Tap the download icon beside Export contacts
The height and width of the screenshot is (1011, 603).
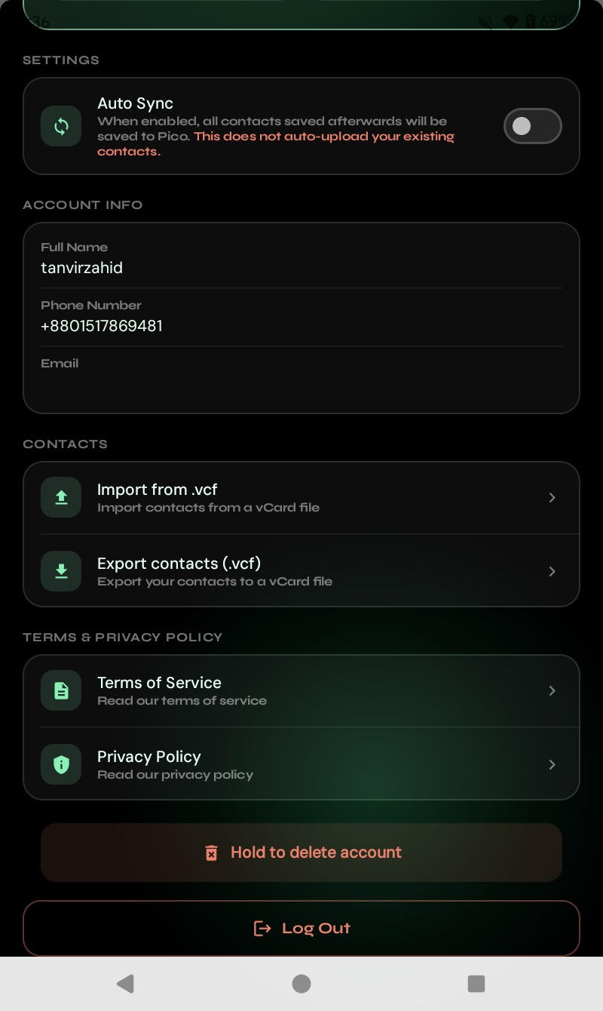(x=61, y=571)
